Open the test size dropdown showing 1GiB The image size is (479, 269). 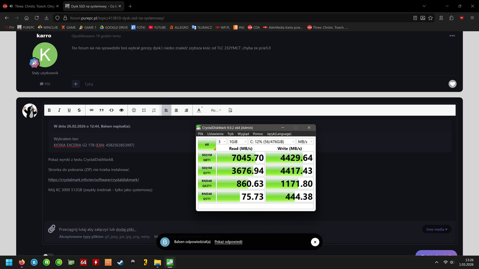238,142
